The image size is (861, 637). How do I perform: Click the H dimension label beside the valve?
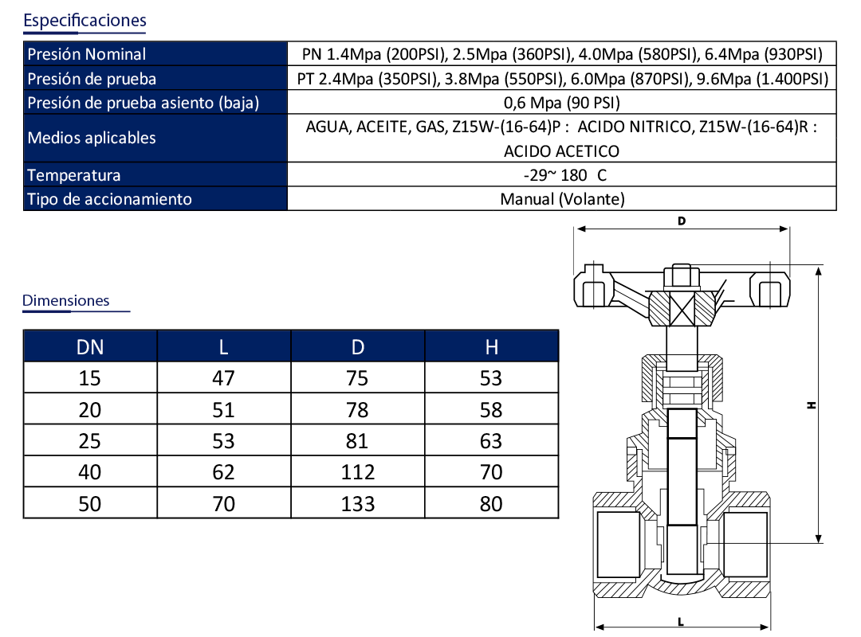coord(812,405)
